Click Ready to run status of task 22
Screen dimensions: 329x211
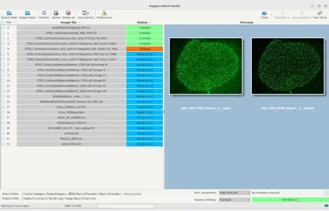tap(145, 144)
